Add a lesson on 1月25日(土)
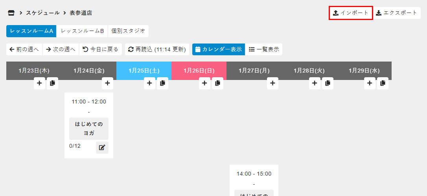The image size is (427, 196). click(x=149, y=83)
